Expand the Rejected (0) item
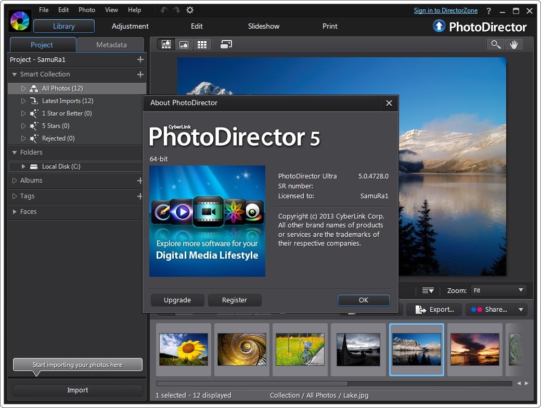 (x=23, y=138)
